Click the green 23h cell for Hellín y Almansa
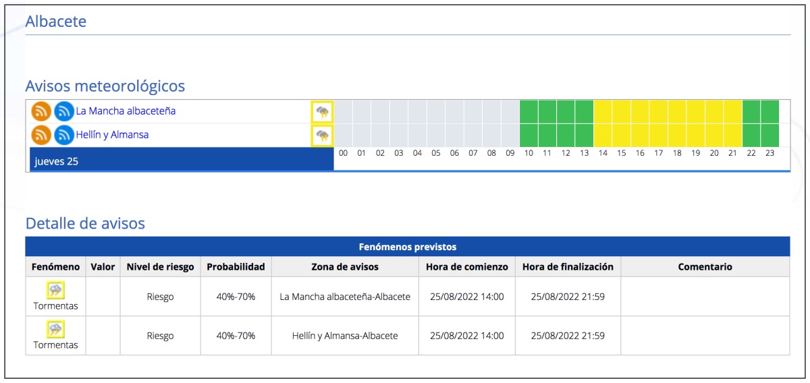The width and height of the screenshot is (810, 383). click(x=769, y=136)
